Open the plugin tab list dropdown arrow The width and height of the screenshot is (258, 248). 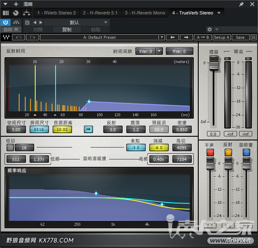click(219, 13)
